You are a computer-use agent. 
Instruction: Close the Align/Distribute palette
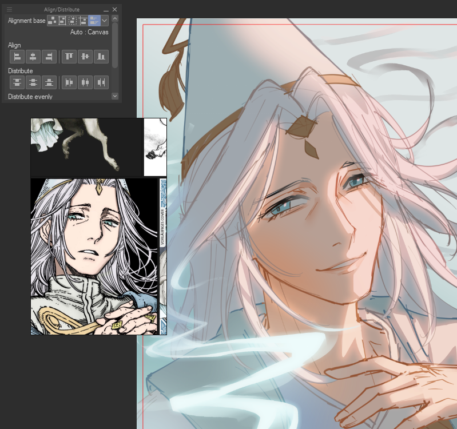click(115, 10)
